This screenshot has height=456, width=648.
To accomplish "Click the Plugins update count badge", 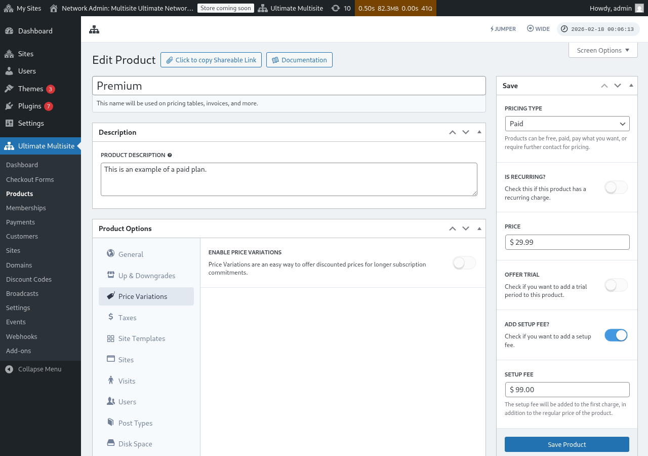I will coord(48,106).
